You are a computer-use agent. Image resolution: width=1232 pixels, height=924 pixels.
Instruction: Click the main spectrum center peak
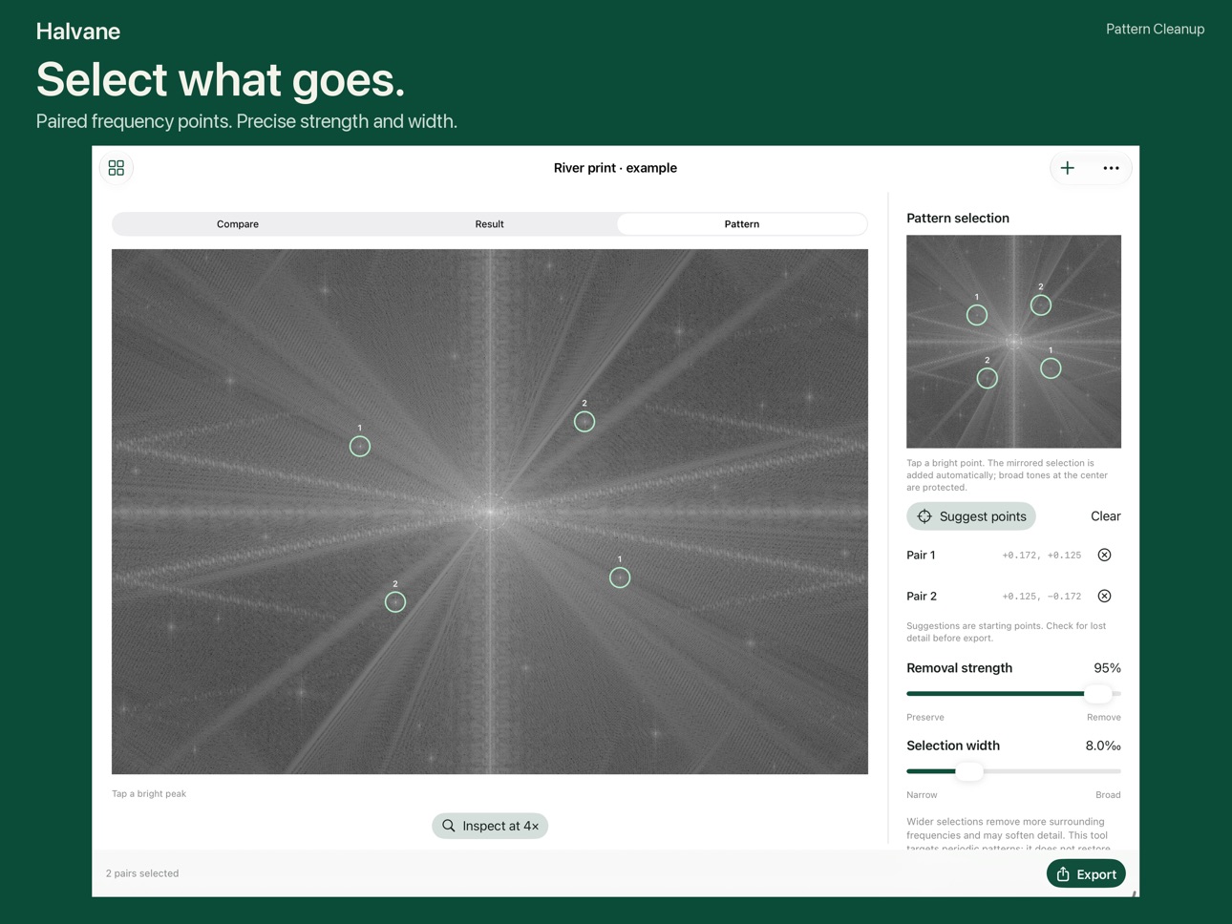[x=491, y=512]
